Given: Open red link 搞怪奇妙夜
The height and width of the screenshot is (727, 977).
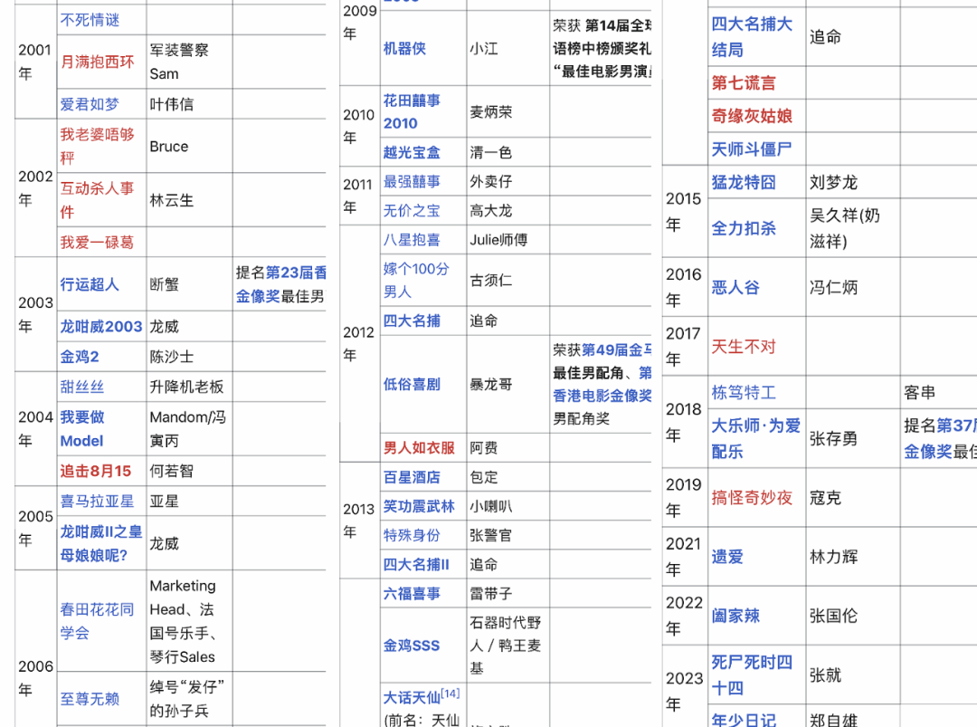Looking at the screenshot, I should click(x=752, y=498).
